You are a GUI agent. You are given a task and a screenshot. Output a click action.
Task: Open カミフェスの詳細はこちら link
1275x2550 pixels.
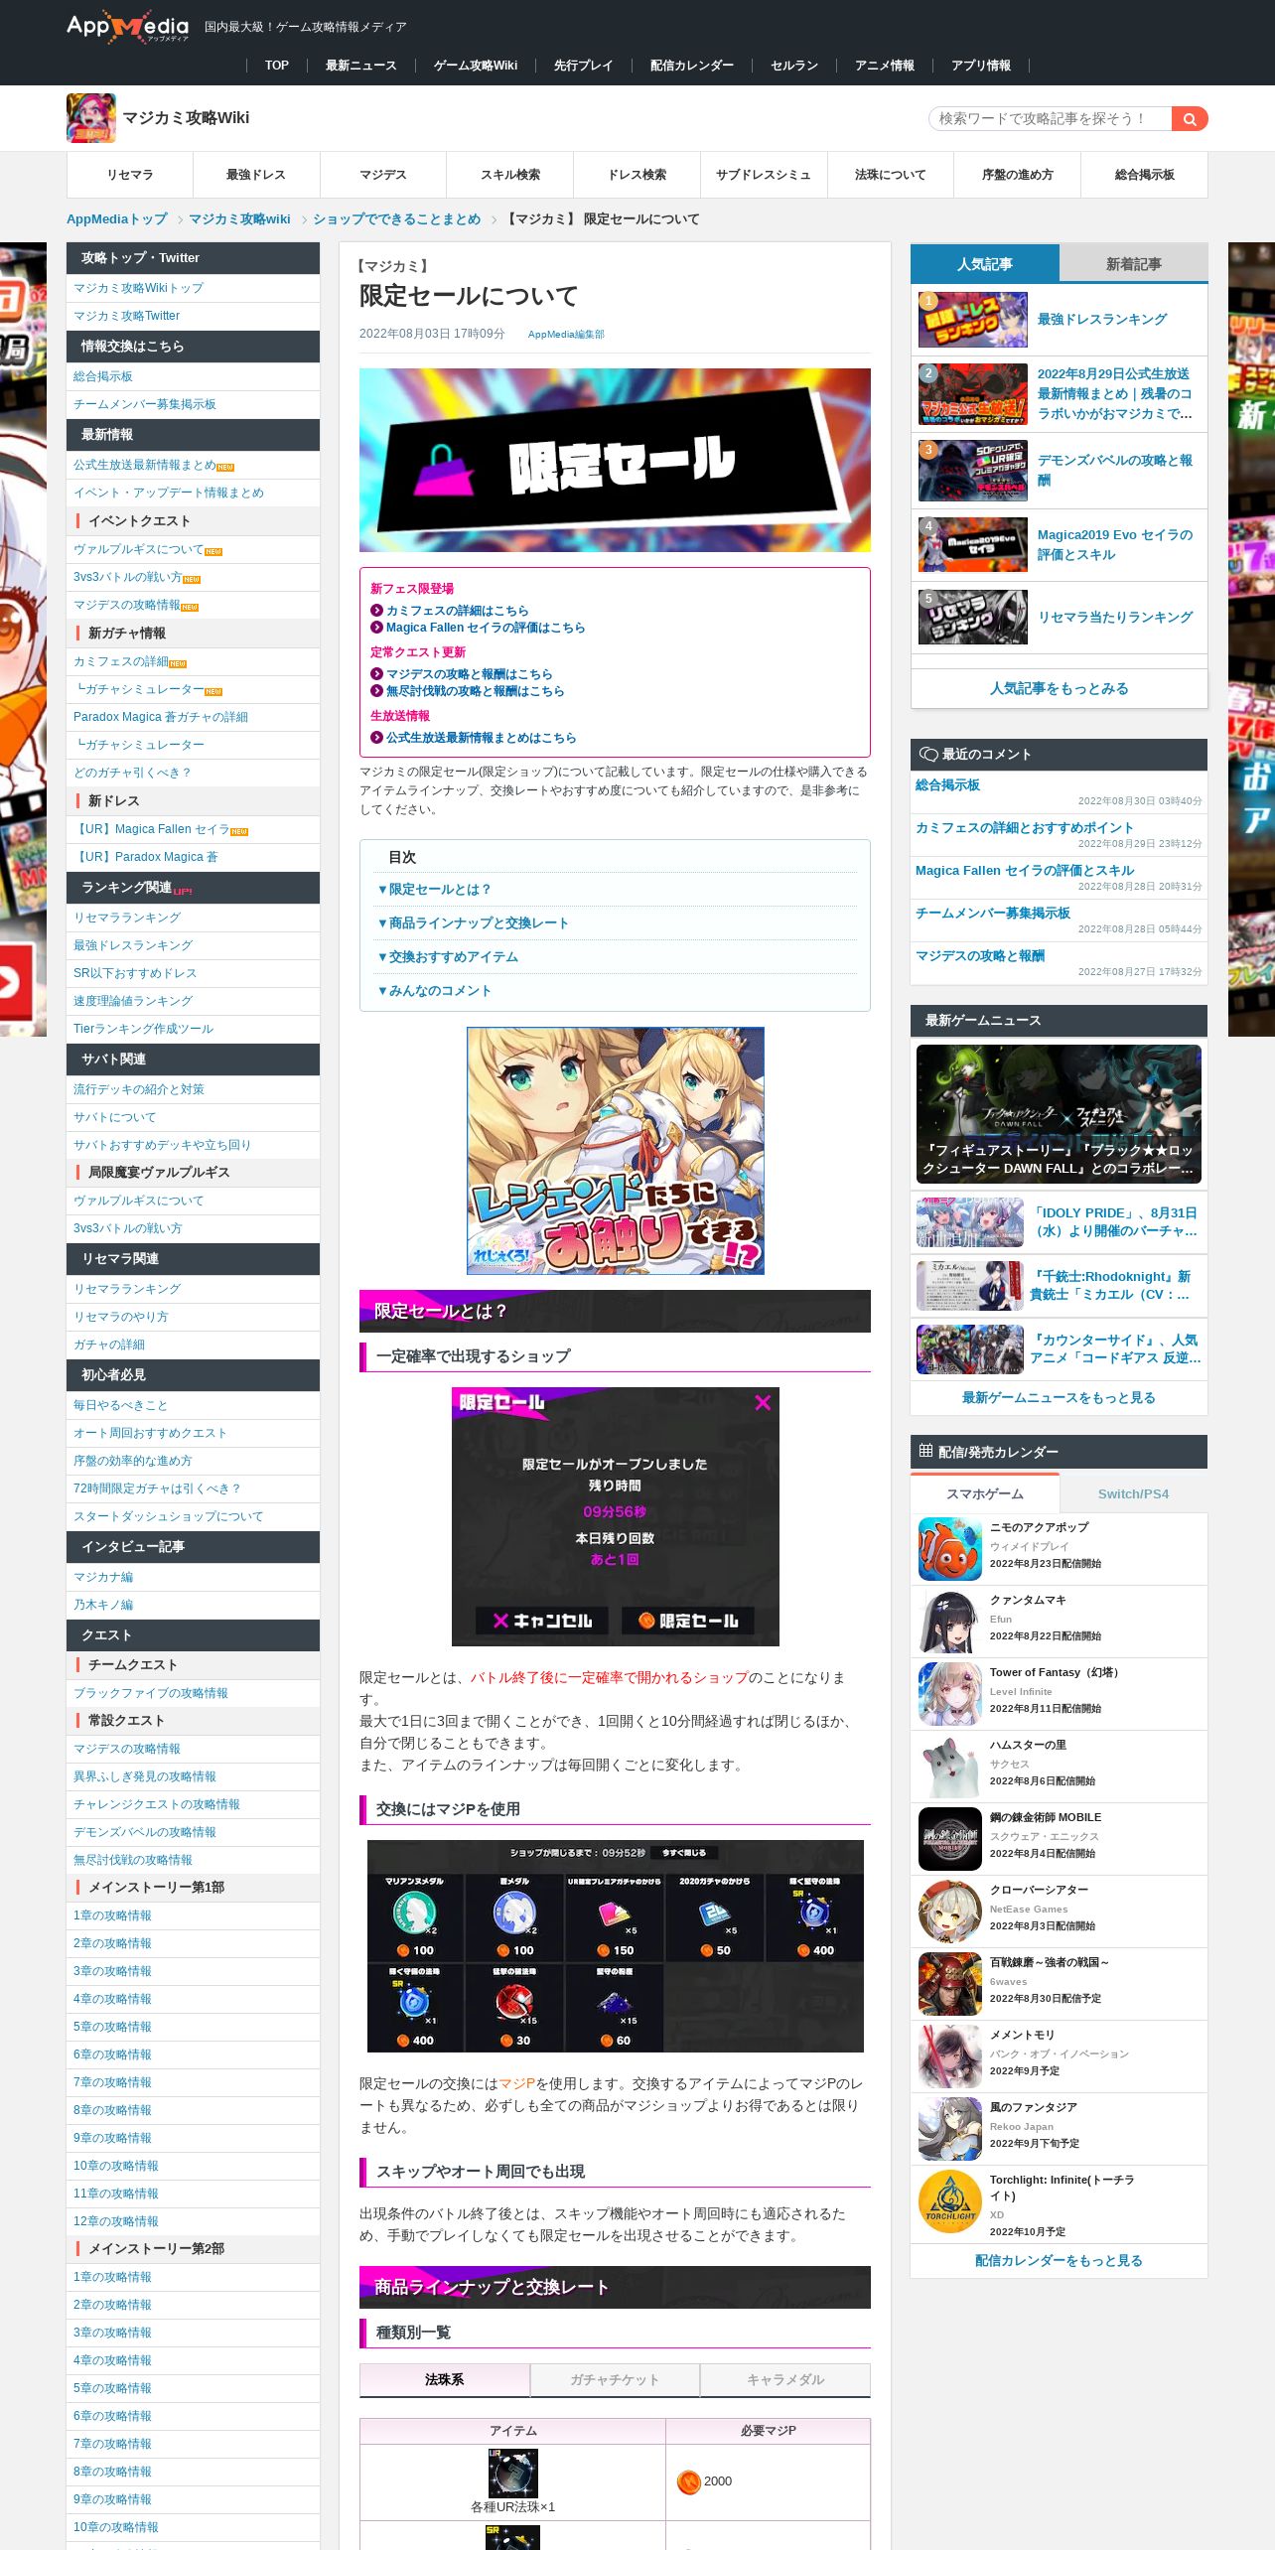point(458,611)
